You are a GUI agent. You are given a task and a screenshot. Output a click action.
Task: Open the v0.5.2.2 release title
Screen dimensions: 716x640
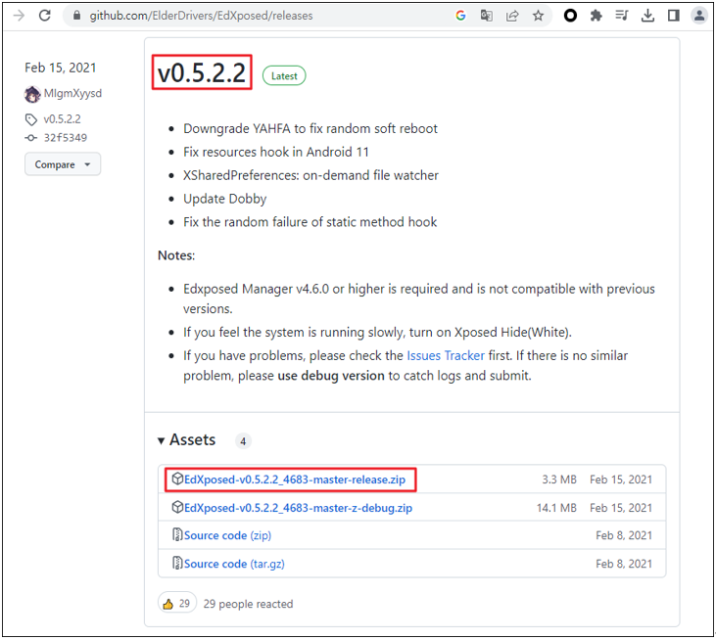(x=202, y=73)
